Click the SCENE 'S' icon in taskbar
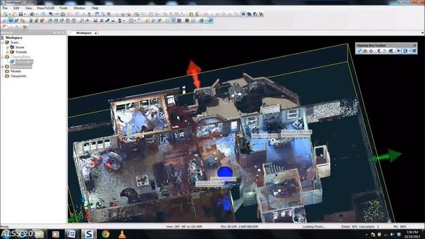The height and width of the screenshot is (239, 425). [x=88, y=234]
